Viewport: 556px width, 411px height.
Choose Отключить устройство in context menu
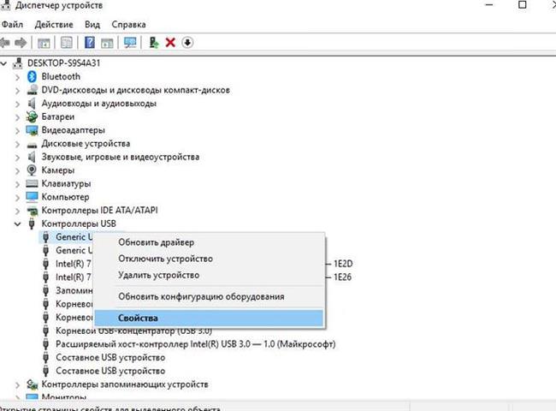point(210,259)
